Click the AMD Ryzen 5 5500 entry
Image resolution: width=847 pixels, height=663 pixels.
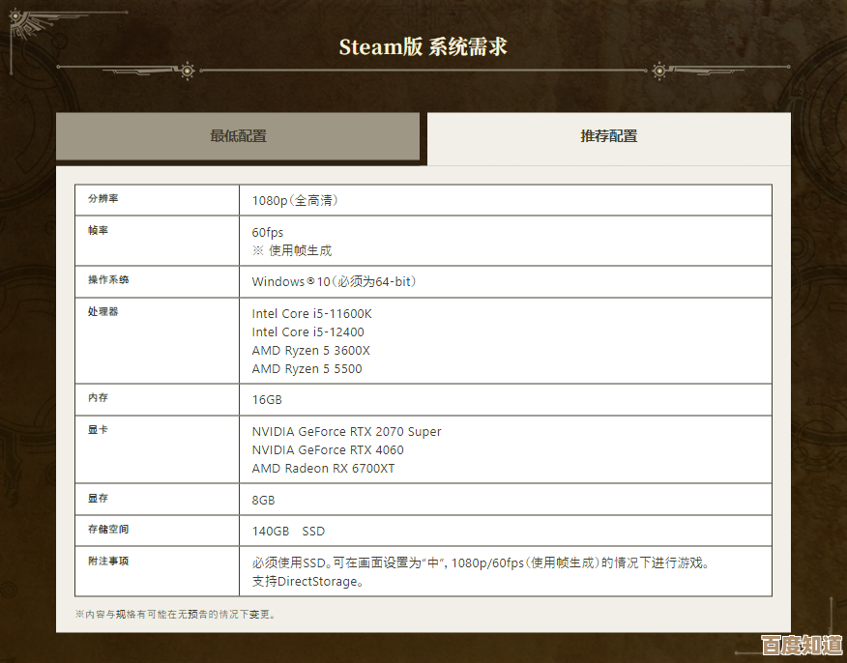307,369
